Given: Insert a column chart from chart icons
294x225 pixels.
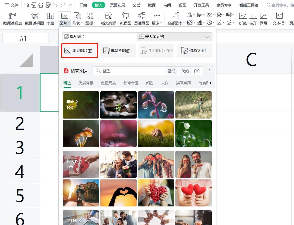Looking at the screenshot, I should click(x=191, y=15).
